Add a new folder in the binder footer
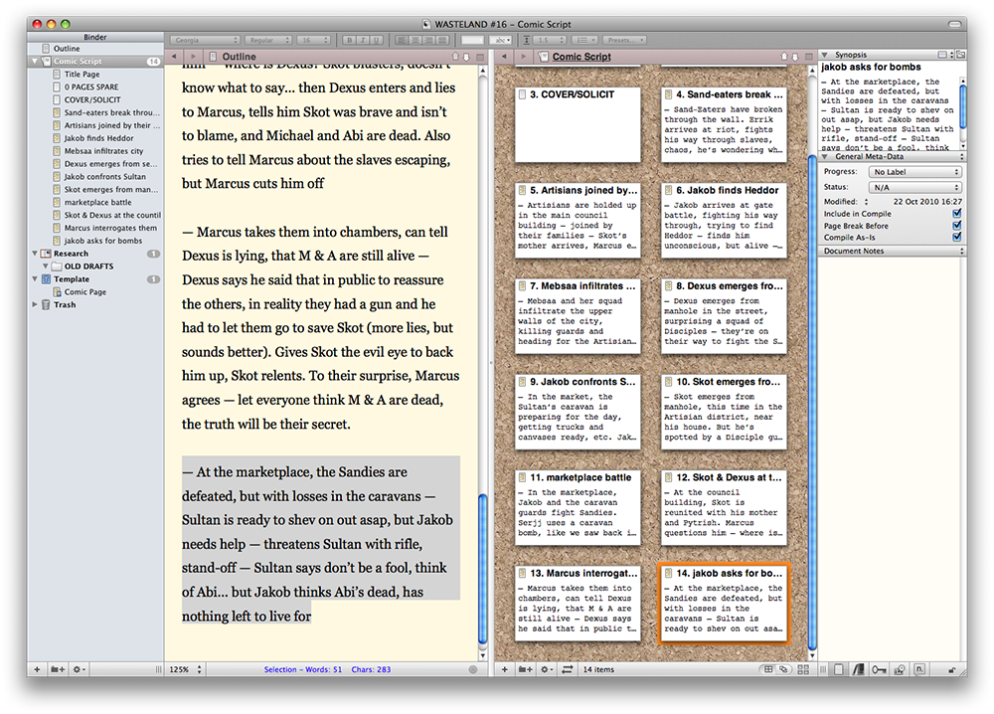The image size is (994, 714). 58,670
